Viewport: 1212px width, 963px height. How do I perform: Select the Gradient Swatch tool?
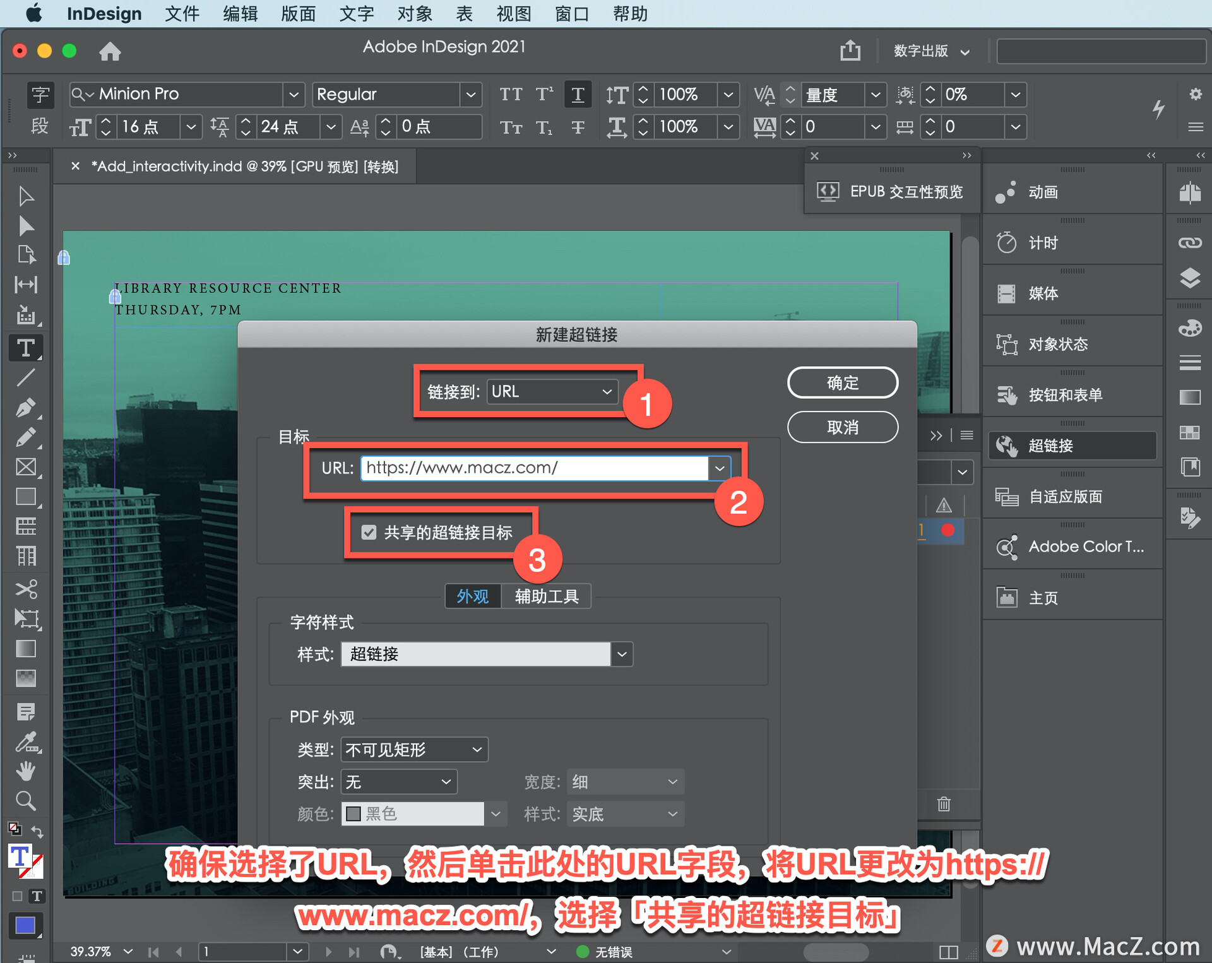tap(26, 649)
